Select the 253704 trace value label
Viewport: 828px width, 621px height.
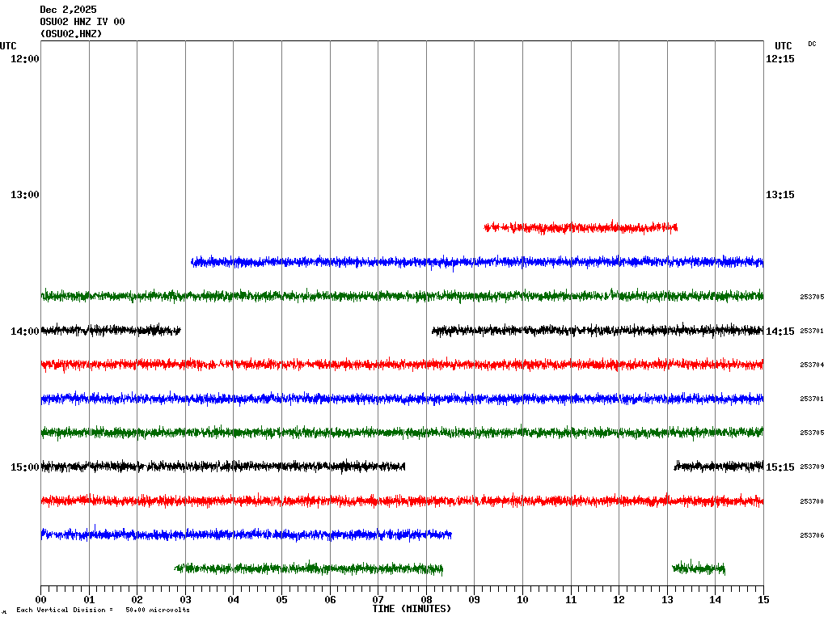tap(812, 365)
